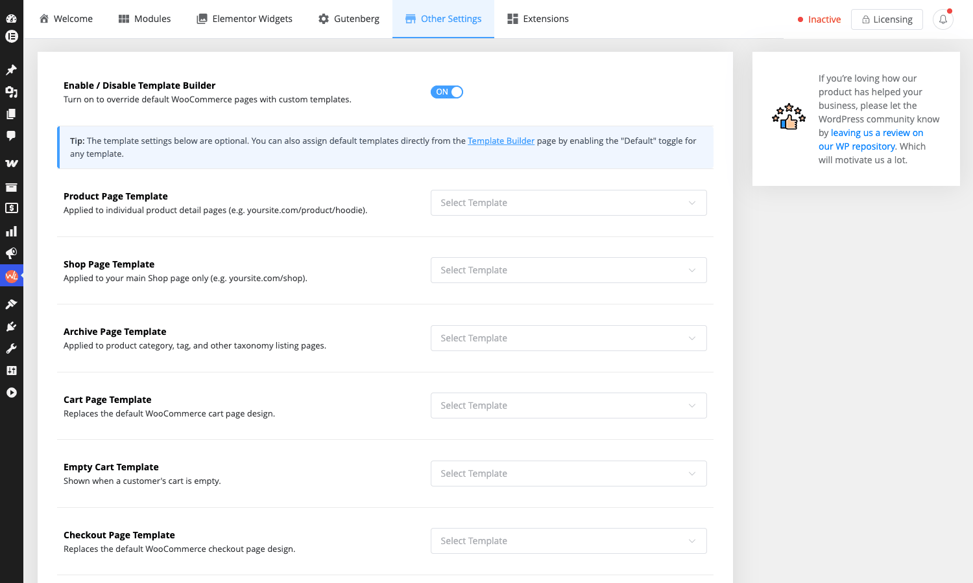Open the Marketing megaphone sidebar icon
This screenshot has height=583, width=973.
[x=11, y=253]
